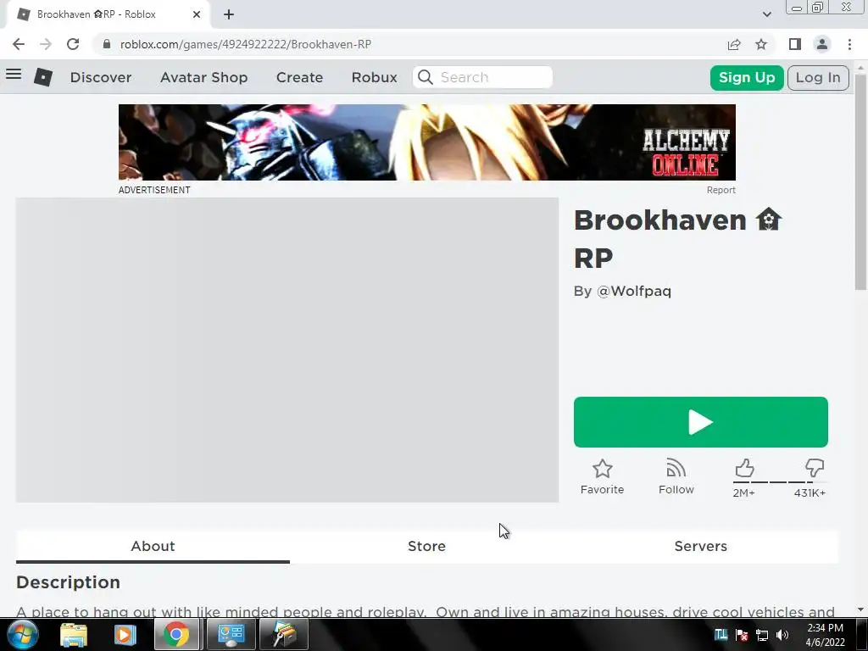Image resolution: width=868 pixels, height=651 pixels.
Task: Switch to the About tab
Action: tap(153, 547)
